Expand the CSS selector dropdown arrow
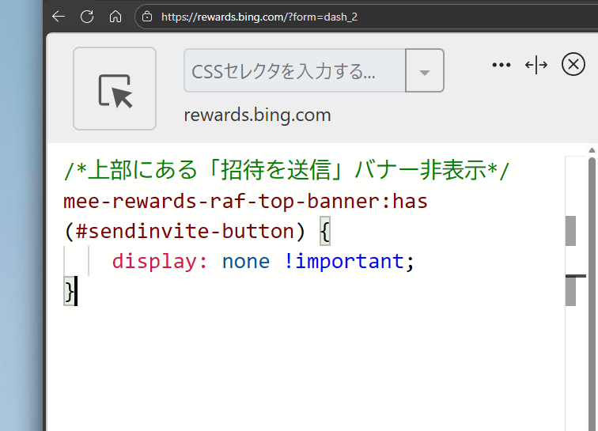Screen dimensions: 598x431 click(425, 72)
